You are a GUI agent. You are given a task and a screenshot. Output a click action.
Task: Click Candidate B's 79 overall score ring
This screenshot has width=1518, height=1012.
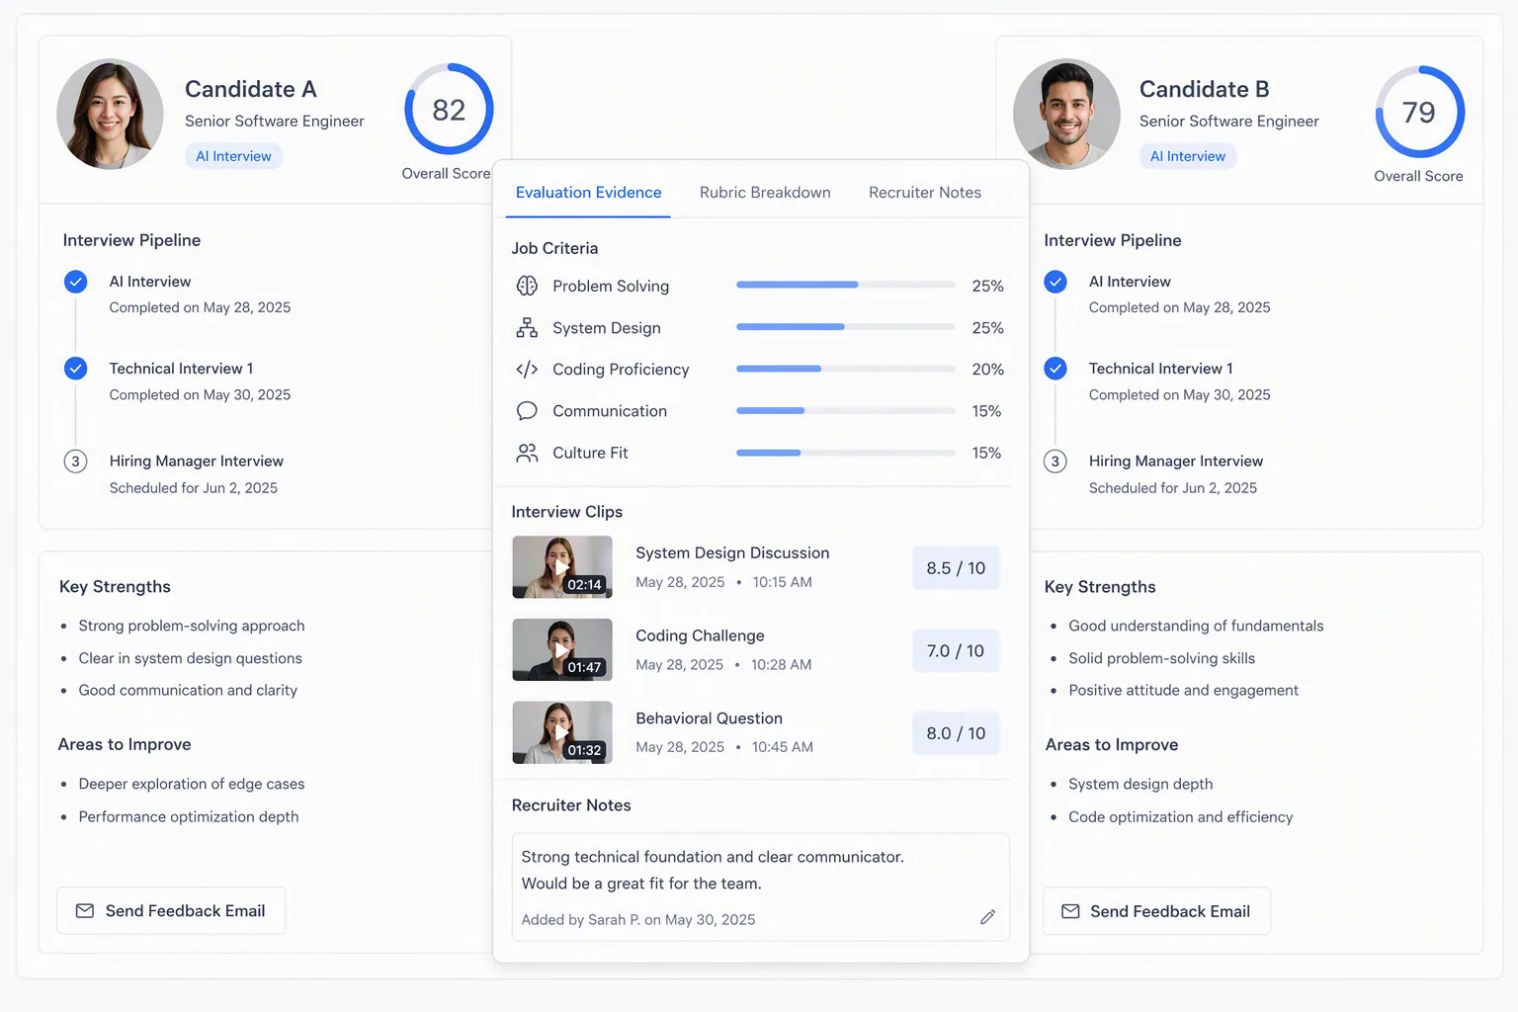click(x=1420, y=112)
